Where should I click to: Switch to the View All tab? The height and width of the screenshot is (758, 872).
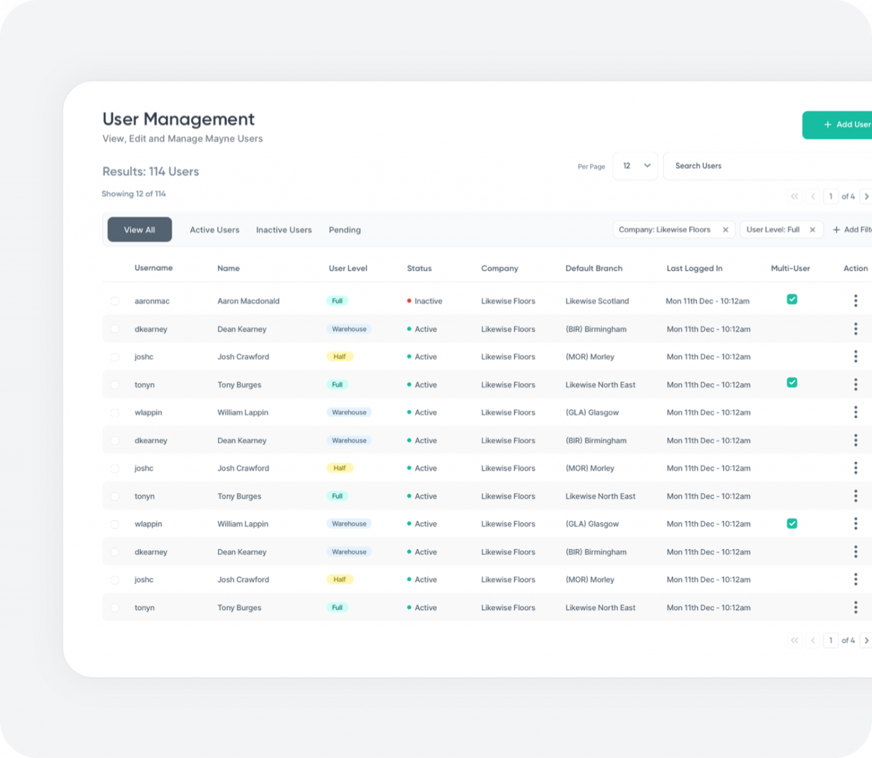coord(140,230)
